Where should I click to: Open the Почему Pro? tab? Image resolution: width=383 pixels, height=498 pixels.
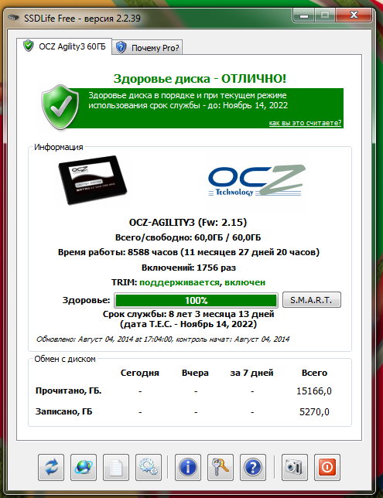coord(148,48)
